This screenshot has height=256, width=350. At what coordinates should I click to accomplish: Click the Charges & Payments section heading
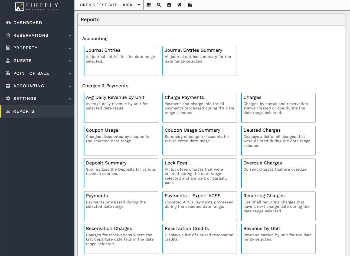click(105, 86)
